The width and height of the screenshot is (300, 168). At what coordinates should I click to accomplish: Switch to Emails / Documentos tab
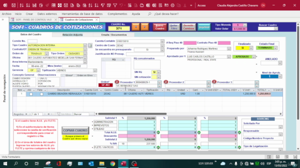pyautogui.click(x=114, y=35)
